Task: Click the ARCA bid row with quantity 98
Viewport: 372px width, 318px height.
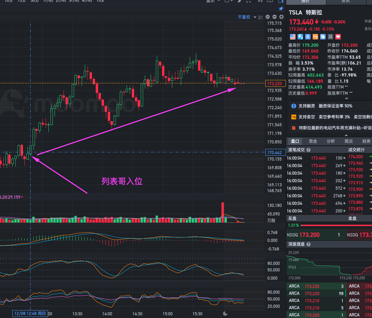Action: 316,294
